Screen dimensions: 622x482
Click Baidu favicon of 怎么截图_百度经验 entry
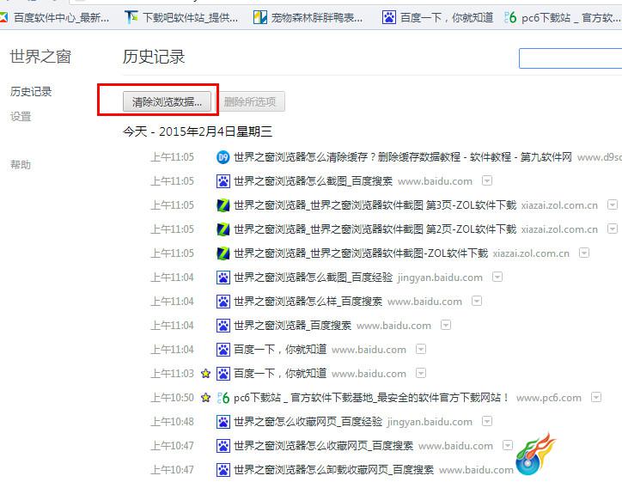click(x=223, y=278)
